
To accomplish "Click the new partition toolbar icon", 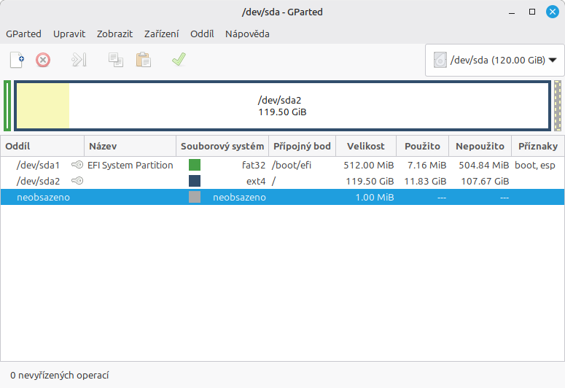I will tap(17, 60).
